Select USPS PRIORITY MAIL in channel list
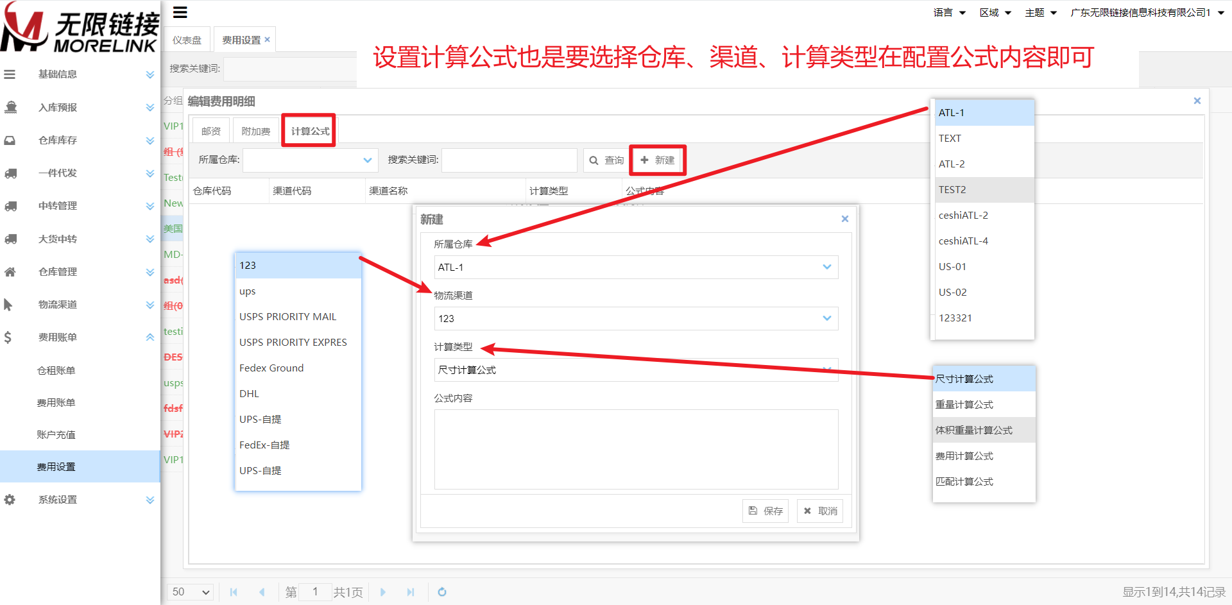Viewport: 1232px width, 605px height. (x=298, y=317)
